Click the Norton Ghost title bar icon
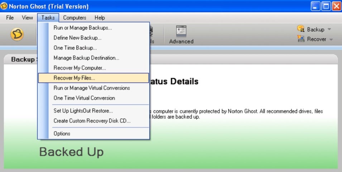Screen dimensions: 342x172 coord(4,6)
